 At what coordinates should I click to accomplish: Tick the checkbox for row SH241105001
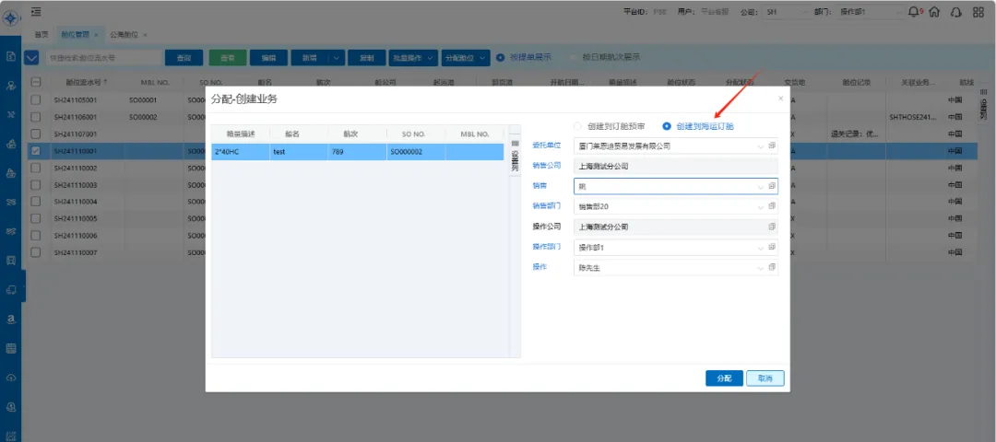(x=36, y=99)
